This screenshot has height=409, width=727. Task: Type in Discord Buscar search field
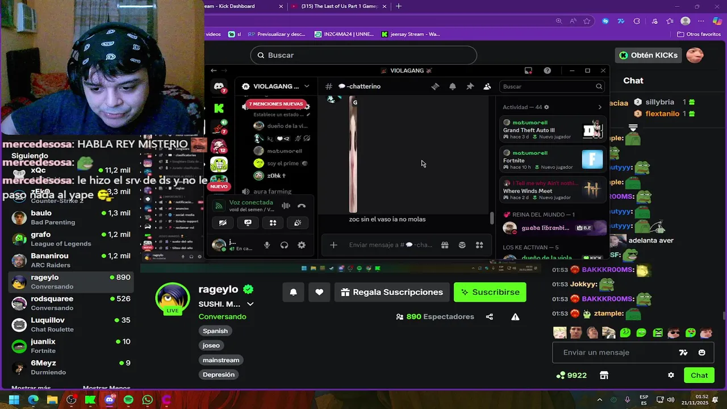click(x=552, y=86)
